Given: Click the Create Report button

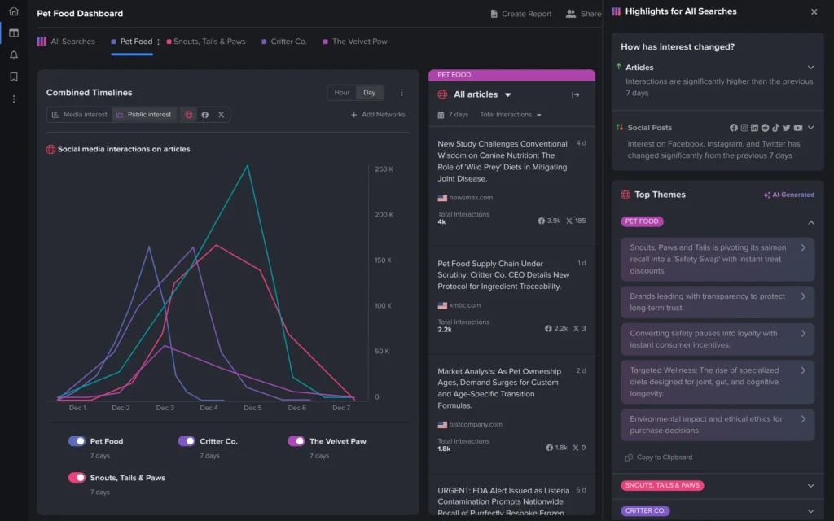Looking at the screenshot, I should [x=521, y=14].
